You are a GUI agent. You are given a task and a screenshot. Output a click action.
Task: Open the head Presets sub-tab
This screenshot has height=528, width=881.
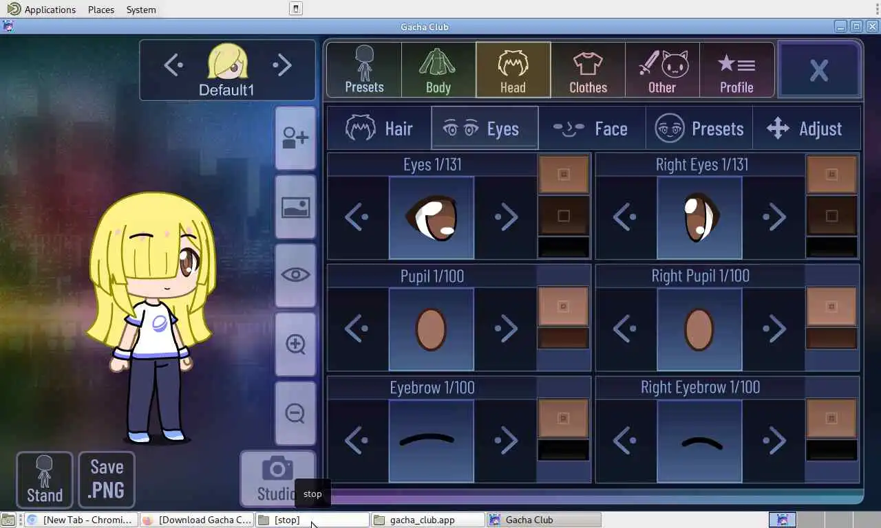tap(699, 129)
